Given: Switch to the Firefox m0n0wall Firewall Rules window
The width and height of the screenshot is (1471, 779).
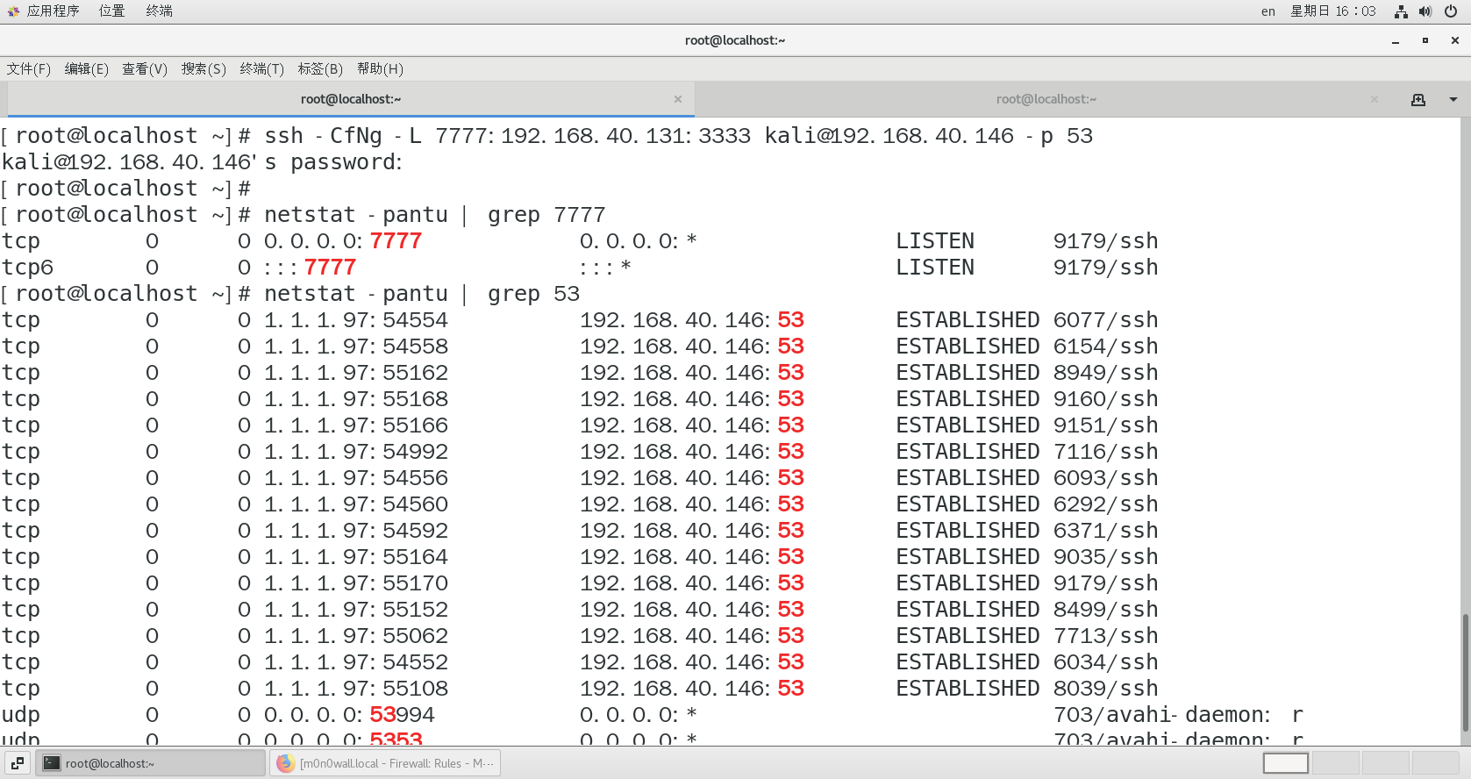Looking at the screenshot, I should point(386,763).
